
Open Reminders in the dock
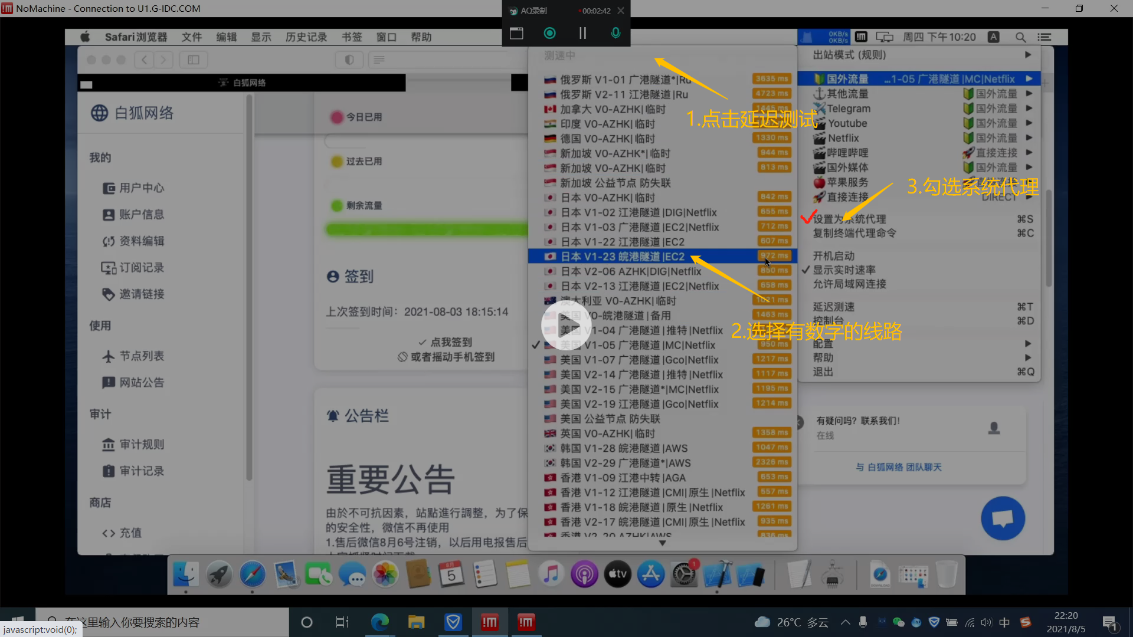click(x=485, y=574)
